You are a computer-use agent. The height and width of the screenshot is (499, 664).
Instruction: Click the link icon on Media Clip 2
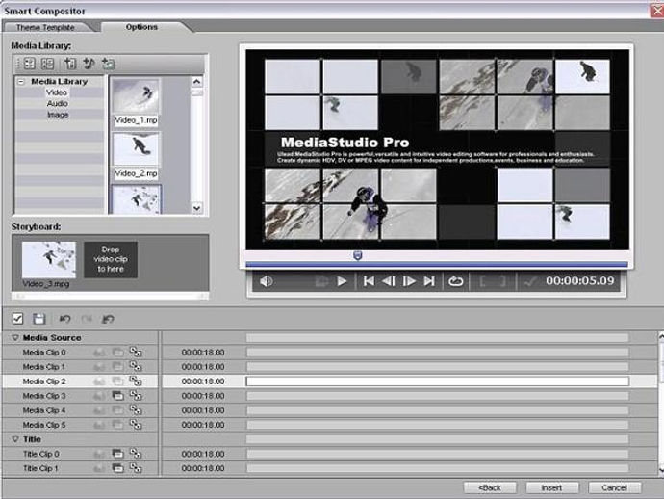136,381
